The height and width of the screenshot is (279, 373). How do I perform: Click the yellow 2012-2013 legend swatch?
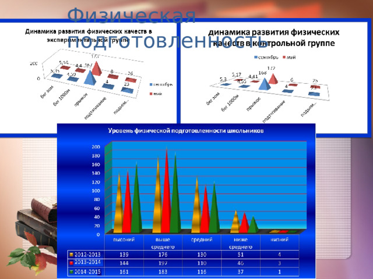click(71, 255)
